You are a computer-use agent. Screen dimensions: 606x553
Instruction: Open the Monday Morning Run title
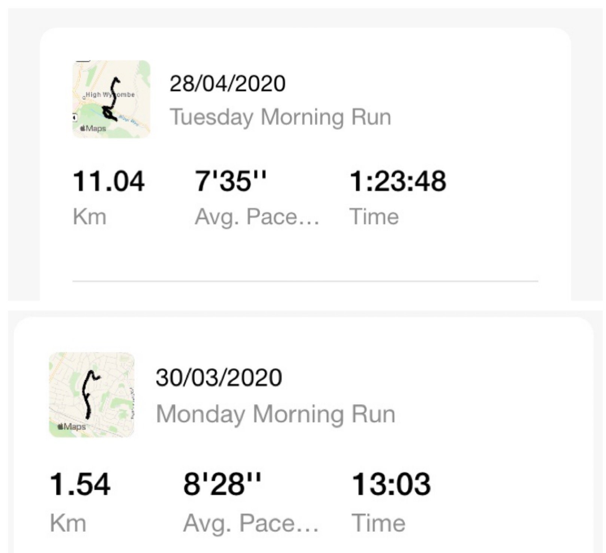(x=275, y=414)
